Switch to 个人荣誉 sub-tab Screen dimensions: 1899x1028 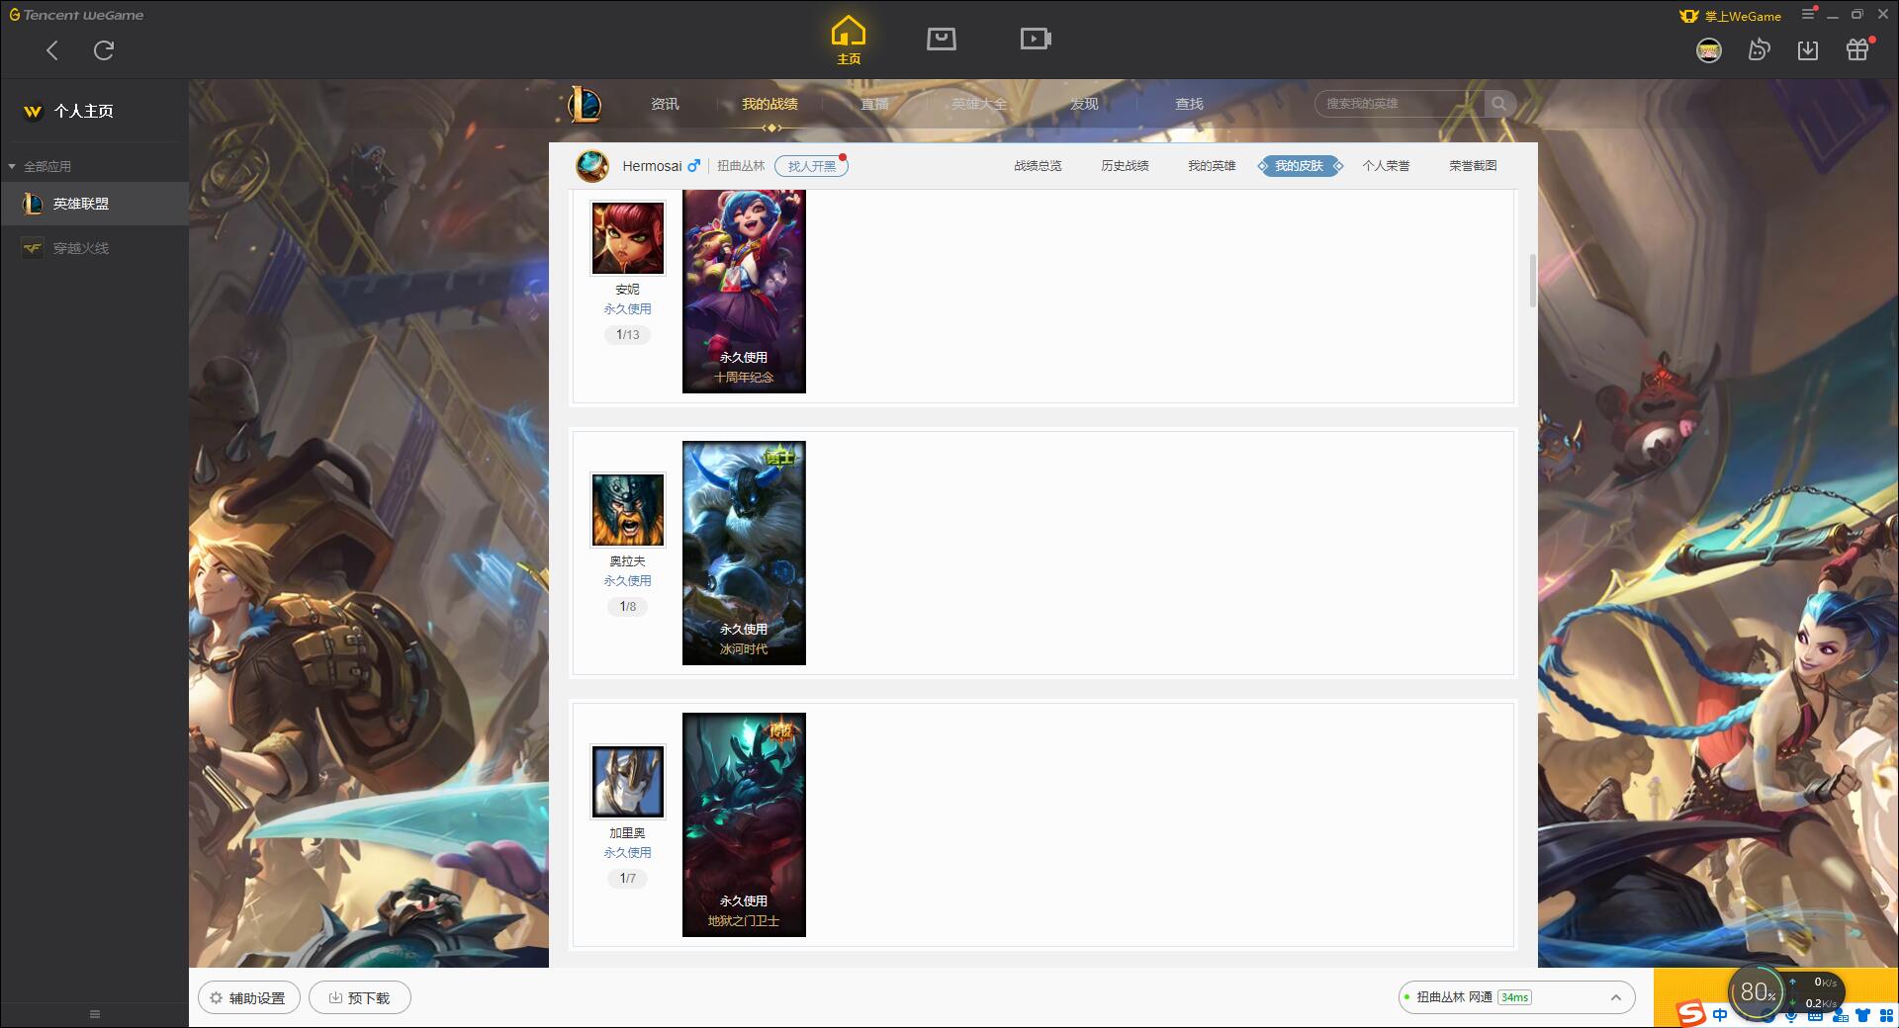(x=1386, y=166)
